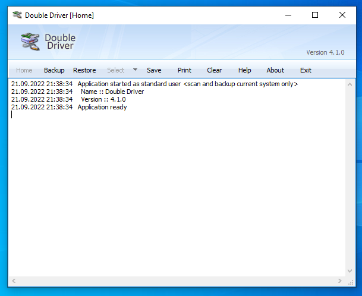This screenshot has width=362, height=296.
Task: Click the 'Version 4.1.0' banner text
Action: pyautogui.click(x=325, y=52)
